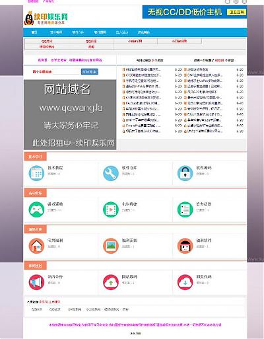Click the 无视CC/DD低价主机 banner ad
The image size is (264, 339).
pos(195,12)
